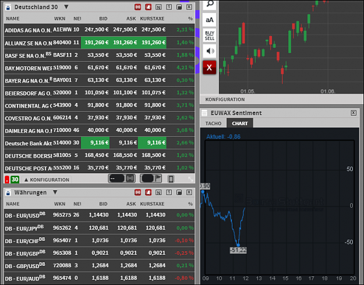Screen dimensions: 364x285
Task: Sort Deutschland 30 list by WKN column
Action: [59, 19]
